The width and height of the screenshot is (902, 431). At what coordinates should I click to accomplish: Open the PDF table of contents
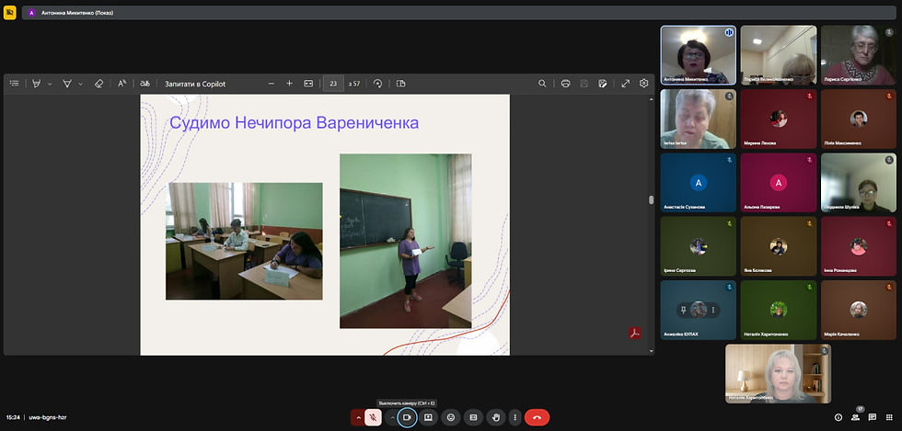[x=14, y=84]
